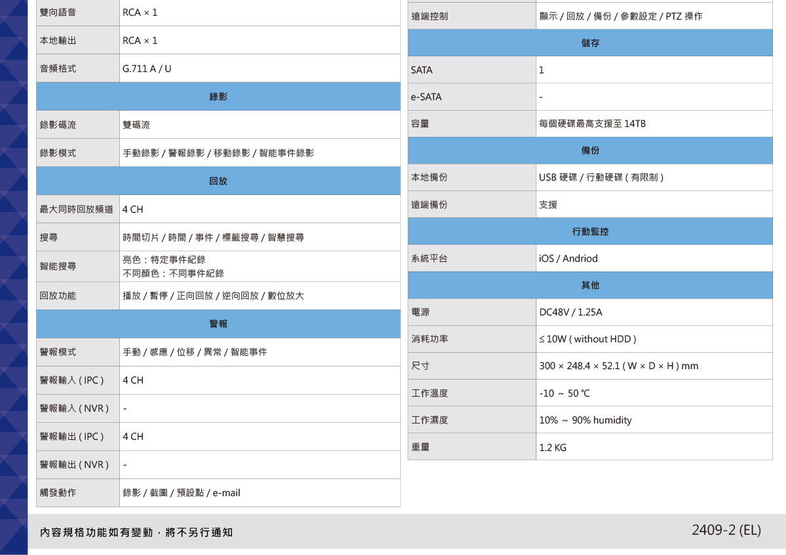
Task: Click the 電源 label
Action: click(421, 312)
